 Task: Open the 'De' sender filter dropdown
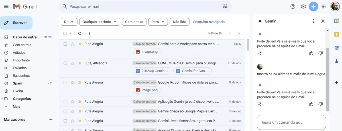click(x=69, y=22)
